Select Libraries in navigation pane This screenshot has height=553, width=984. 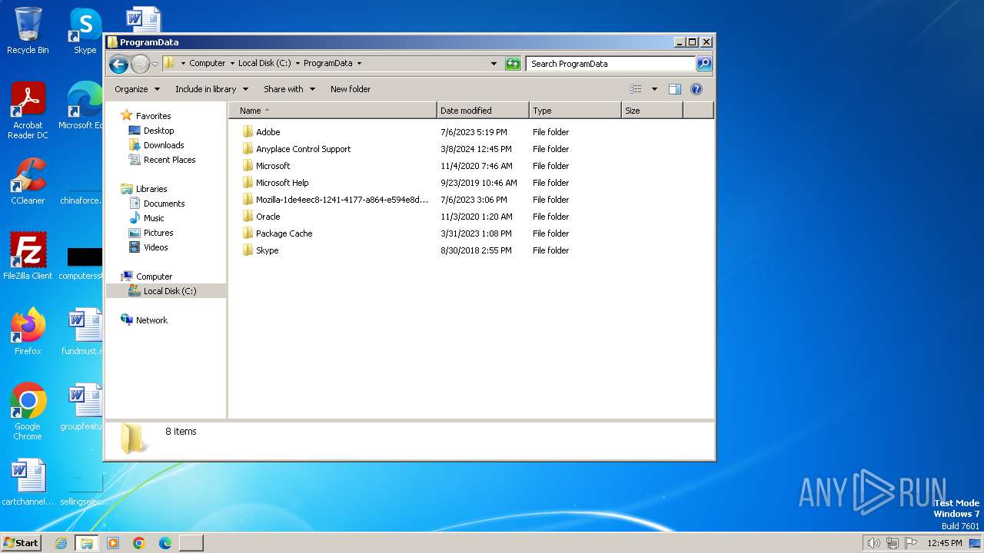[x=151, y=189]
